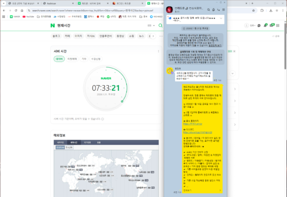Open server time card kebab menu
The image size is (287, 197).
[158, 51]
